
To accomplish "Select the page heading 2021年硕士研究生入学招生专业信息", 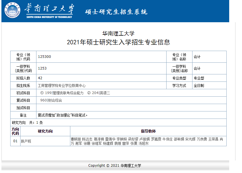I will tap(118, 42).
